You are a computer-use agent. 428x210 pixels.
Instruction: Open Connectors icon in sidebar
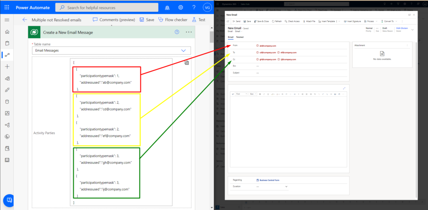7,90
